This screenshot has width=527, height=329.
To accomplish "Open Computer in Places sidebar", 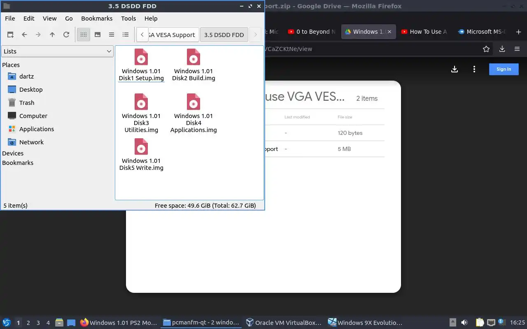I will (33, 116).
